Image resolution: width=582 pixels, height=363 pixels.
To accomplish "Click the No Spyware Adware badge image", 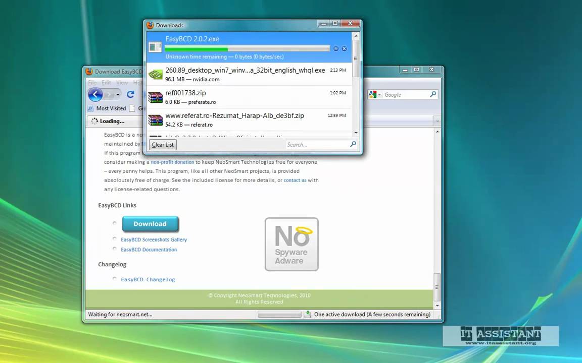I will click(292, 244).
